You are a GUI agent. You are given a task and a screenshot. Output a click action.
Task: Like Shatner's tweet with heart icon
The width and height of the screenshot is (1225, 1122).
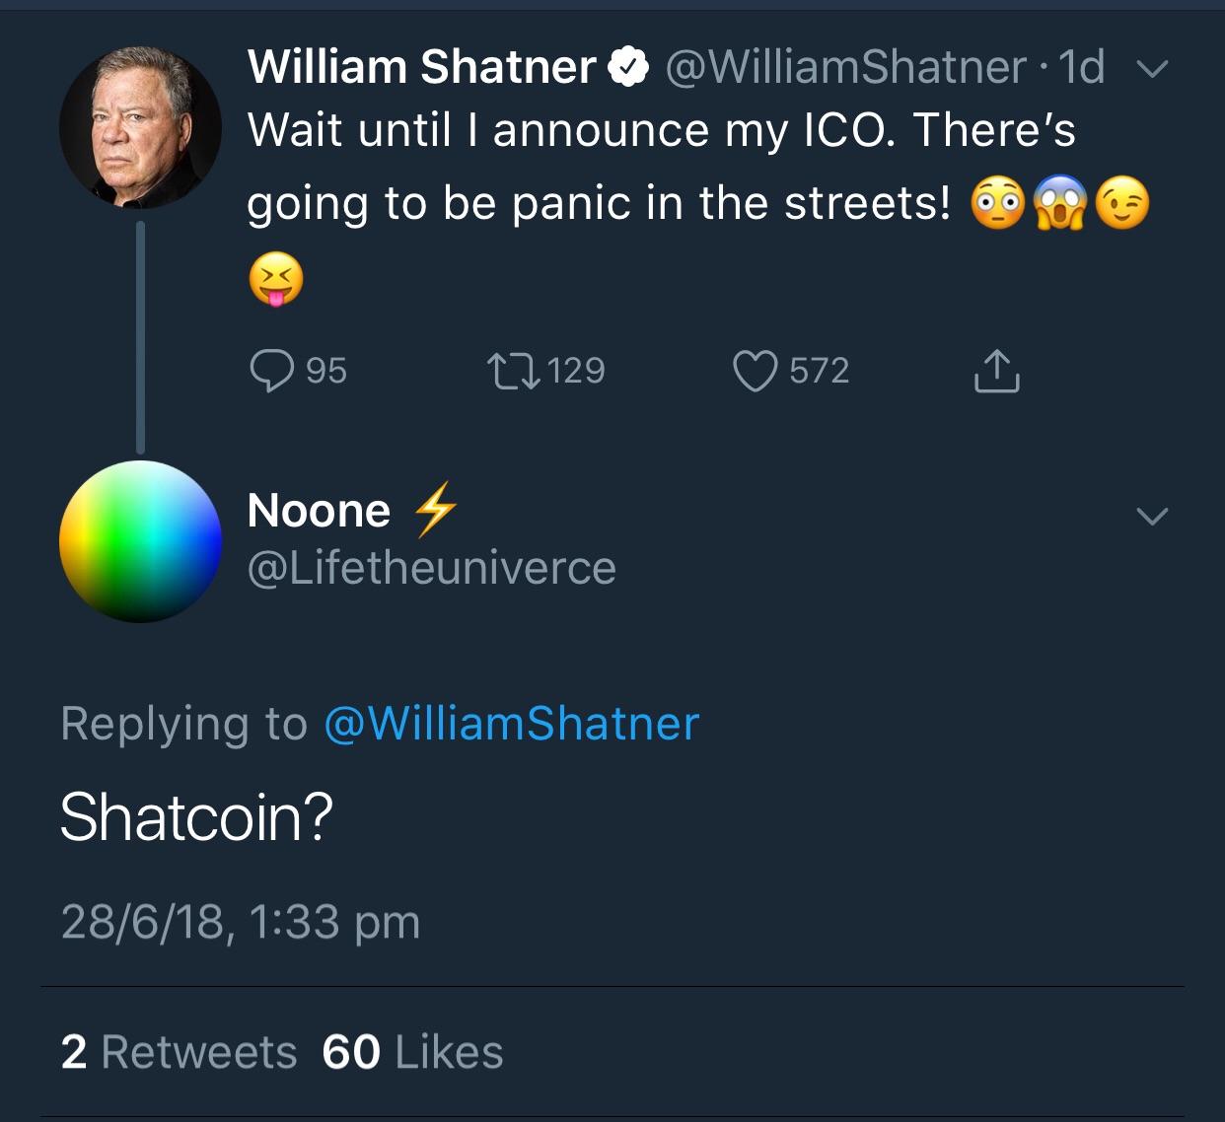click(x=755, y=372)
